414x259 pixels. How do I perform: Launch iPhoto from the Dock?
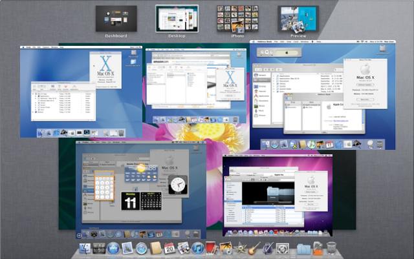click(226, 249)
